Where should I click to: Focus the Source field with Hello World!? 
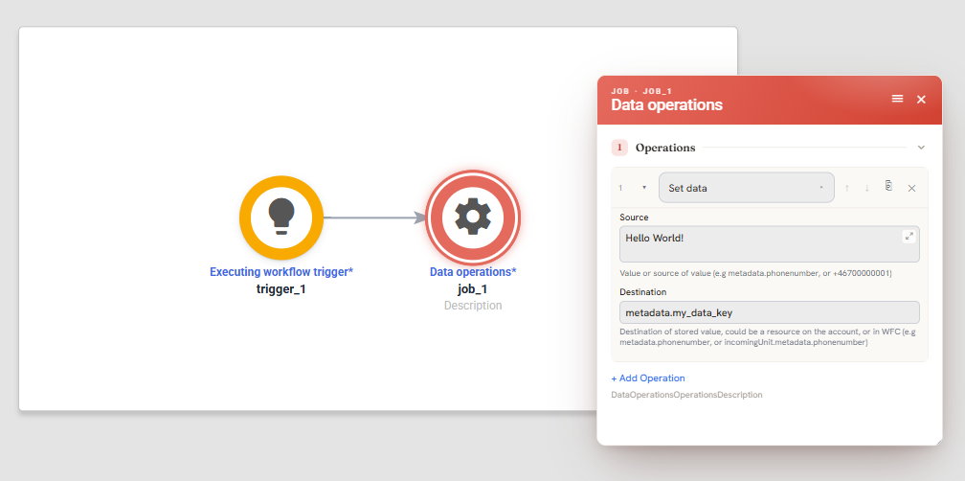[770, 244]
